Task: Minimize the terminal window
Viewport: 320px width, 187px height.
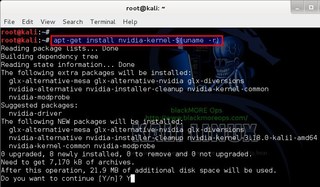Action: point(297,8)
